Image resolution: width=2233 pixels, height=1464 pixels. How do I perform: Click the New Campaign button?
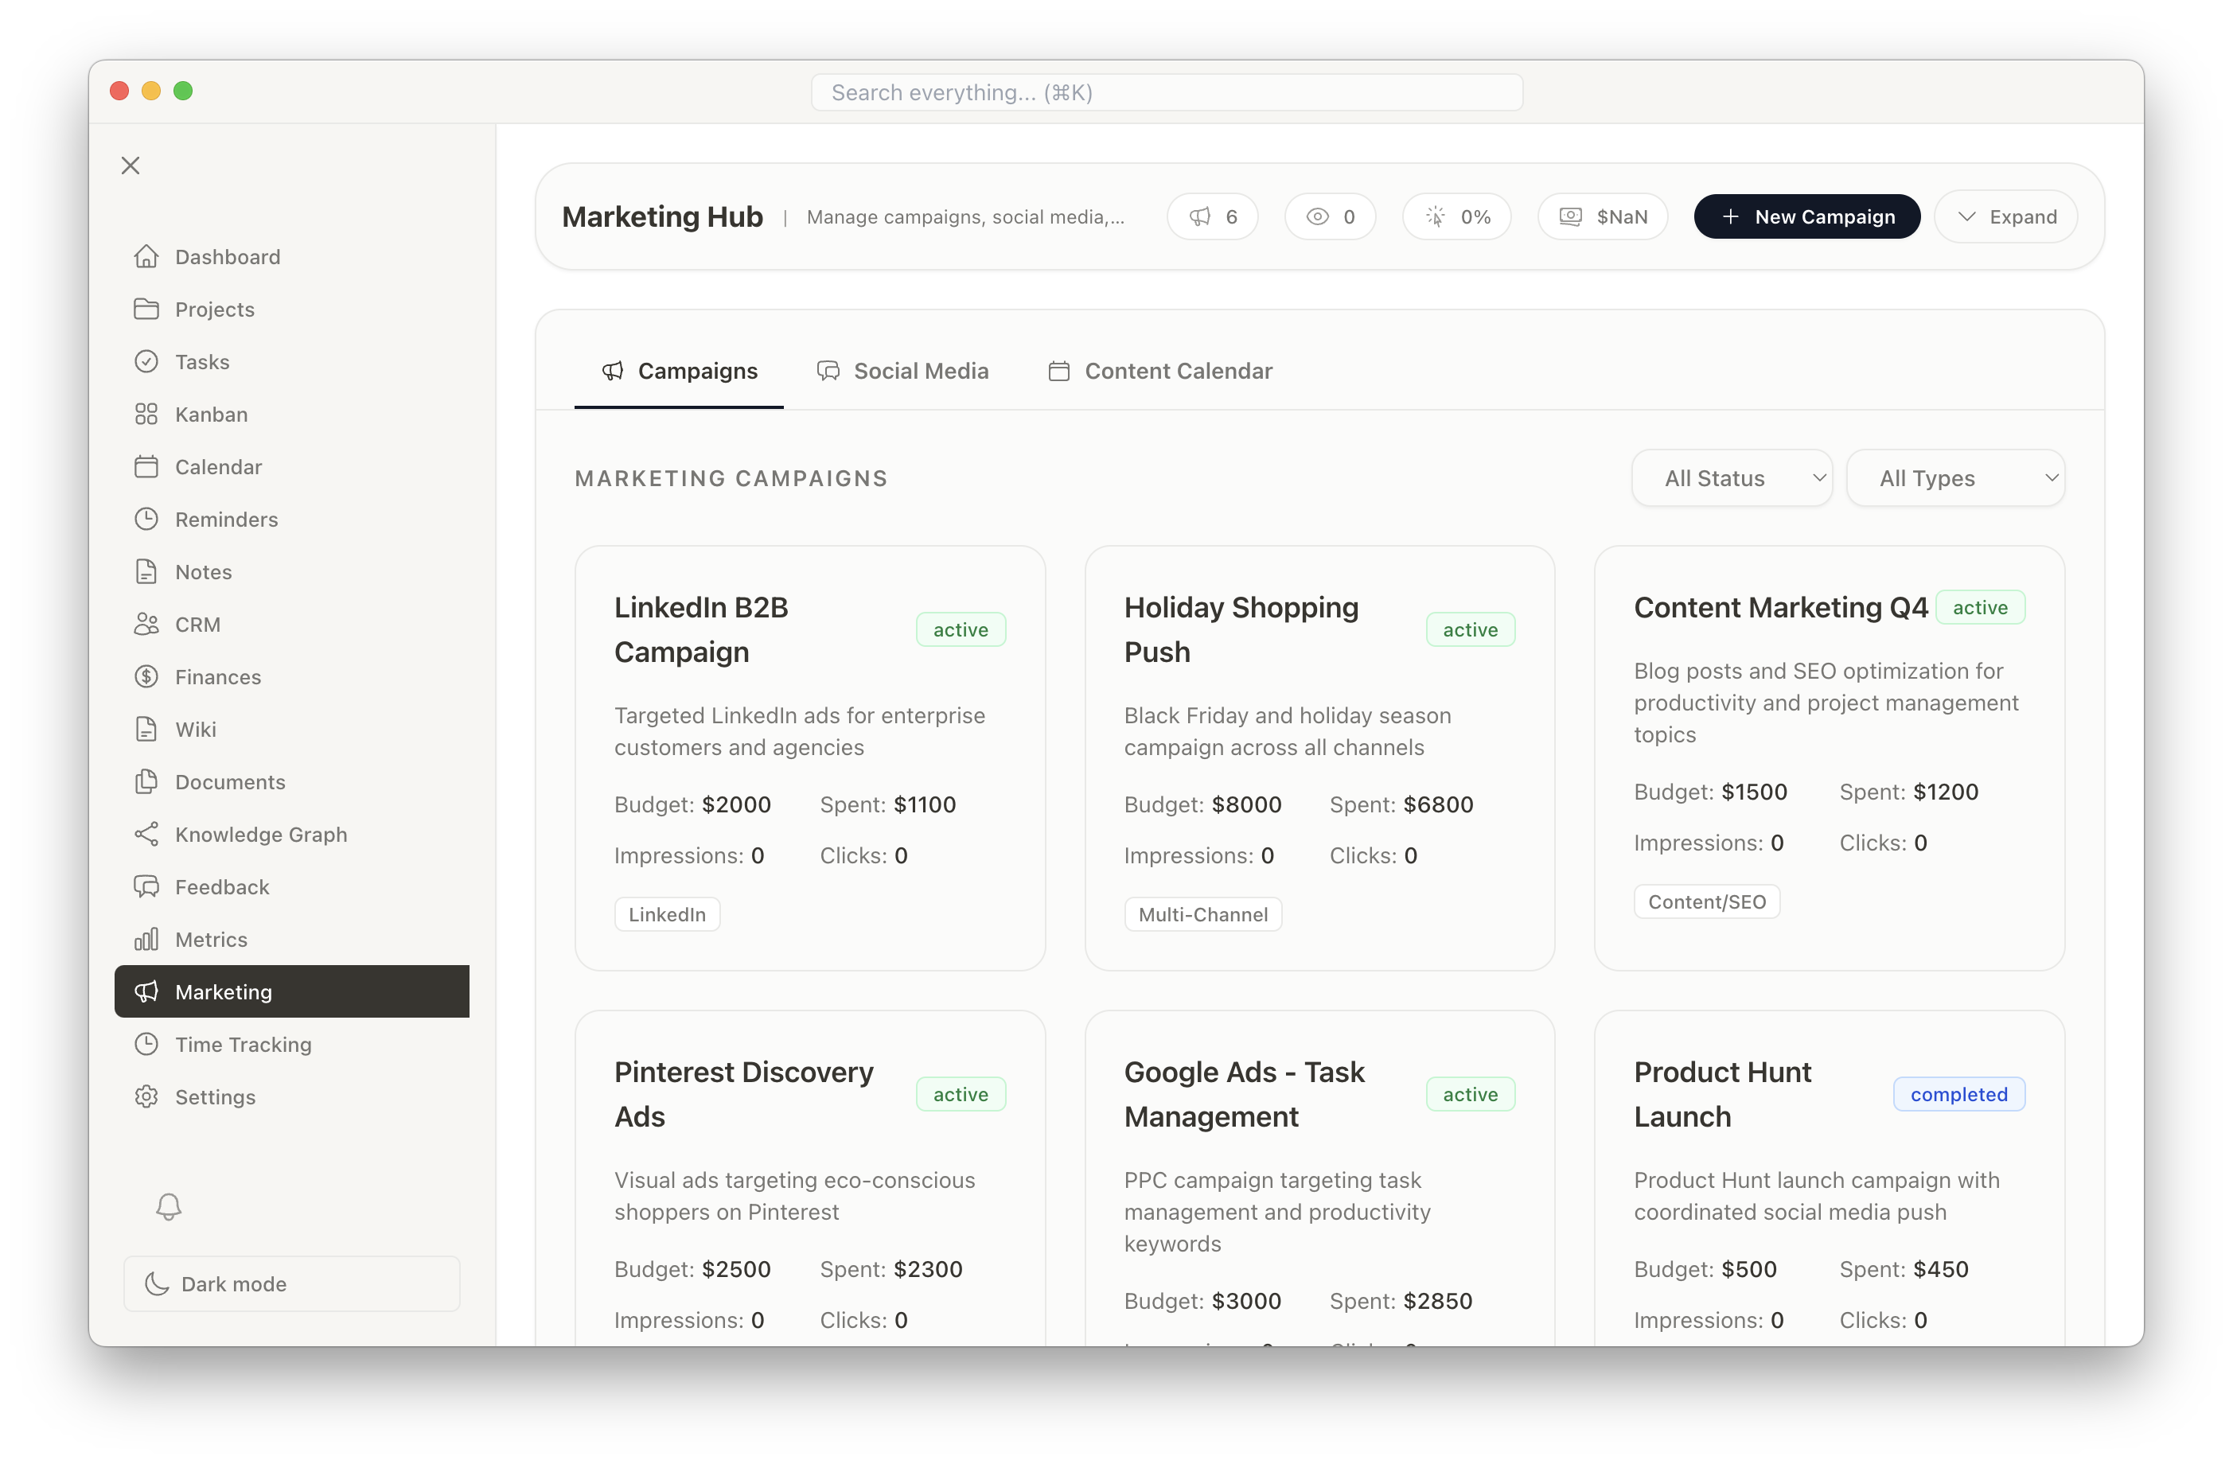coord(1807,216)
